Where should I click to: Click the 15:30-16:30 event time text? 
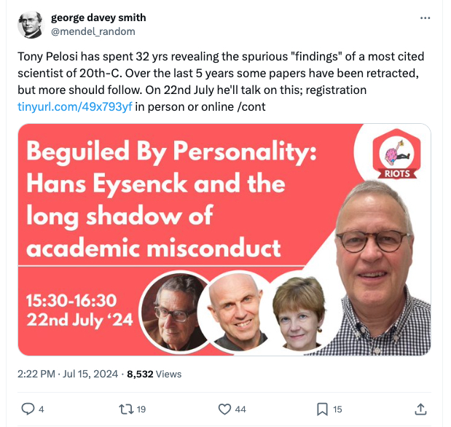click(x=71, y=300)
